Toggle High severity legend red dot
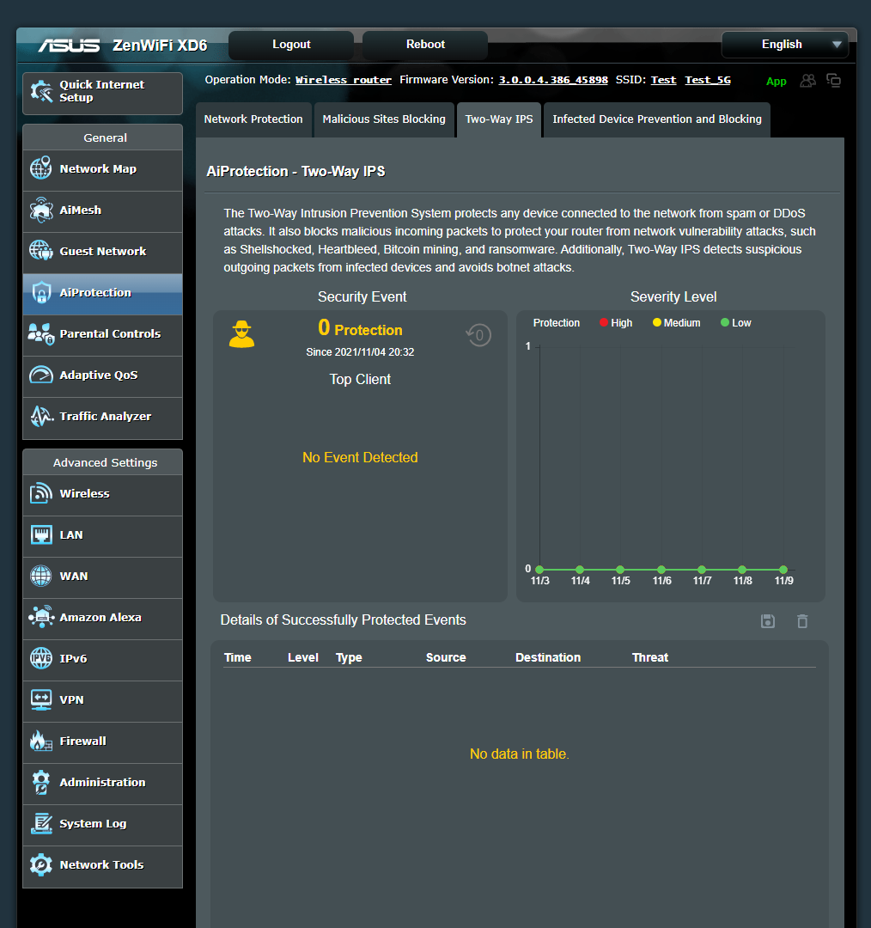The image size is (871, 928). pyautogui.click(x=604, y=322)
